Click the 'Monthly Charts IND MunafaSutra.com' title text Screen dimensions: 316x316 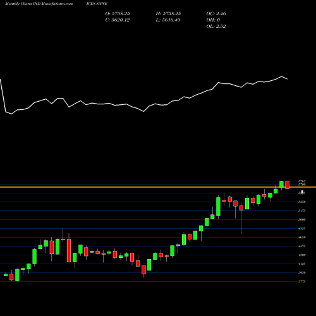tap(39, 4)
